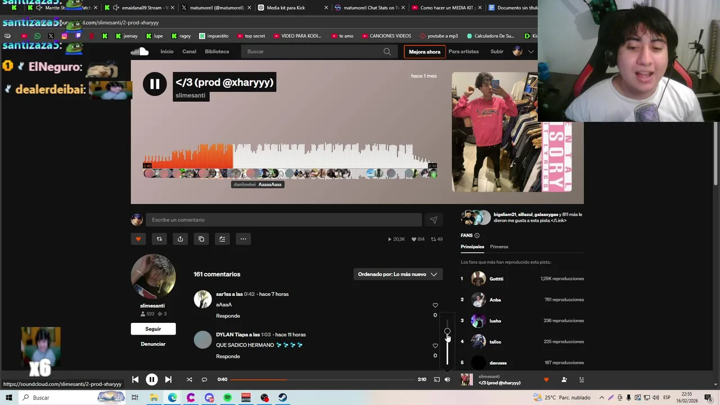
Task: Toggle shuffle in the bottom player
Action: 189,380
